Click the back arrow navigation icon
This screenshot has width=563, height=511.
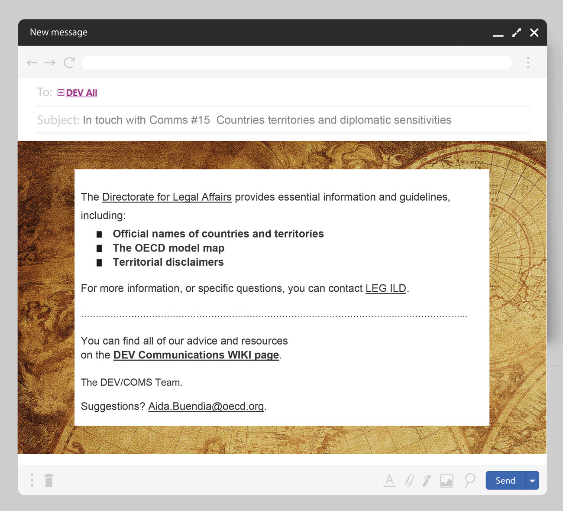(32, 63)
